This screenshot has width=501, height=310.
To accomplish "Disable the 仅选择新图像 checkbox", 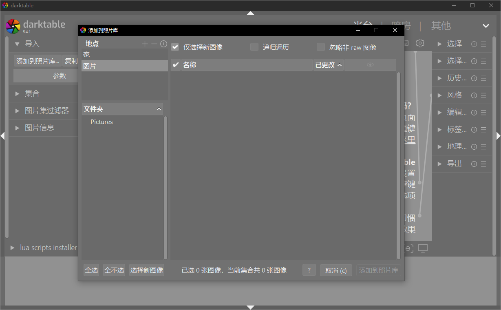I will [x=175, y=47].
